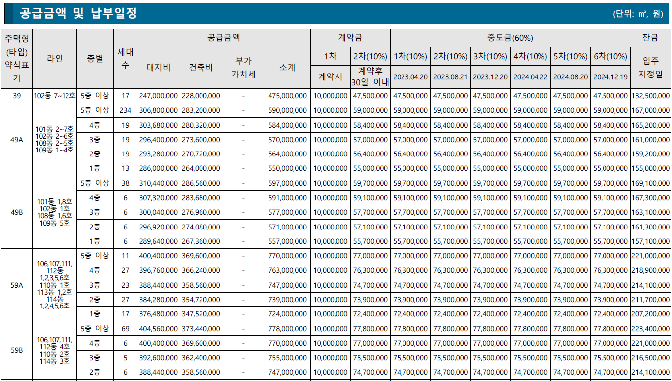Click the 384,280,000 land cost
This screenshot has height=381, width=672.
click(x=158, y=300)
